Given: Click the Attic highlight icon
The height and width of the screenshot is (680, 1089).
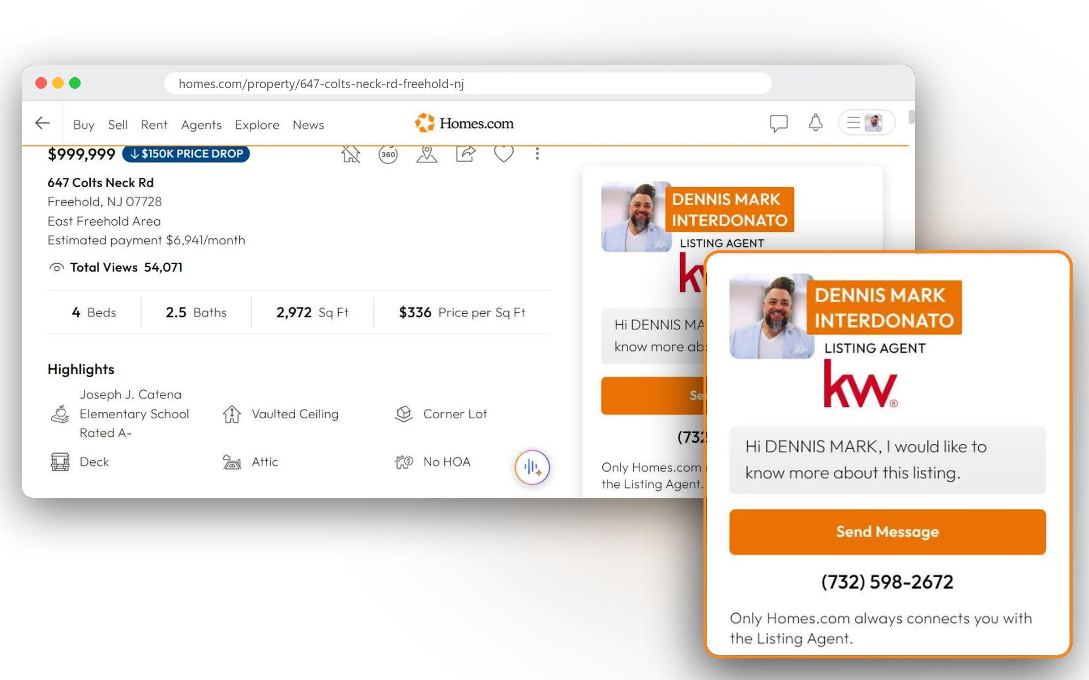Looking at the screenshot, I should point(232,462).
